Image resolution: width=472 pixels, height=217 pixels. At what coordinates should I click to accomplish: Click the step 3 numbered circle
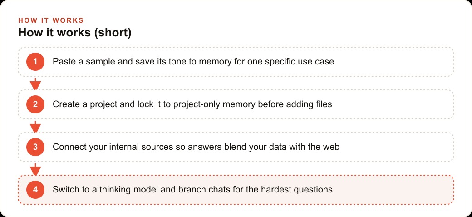[35, 147]
